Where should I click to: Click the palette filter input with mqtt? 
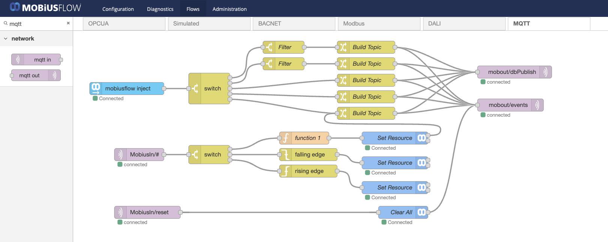36,24
